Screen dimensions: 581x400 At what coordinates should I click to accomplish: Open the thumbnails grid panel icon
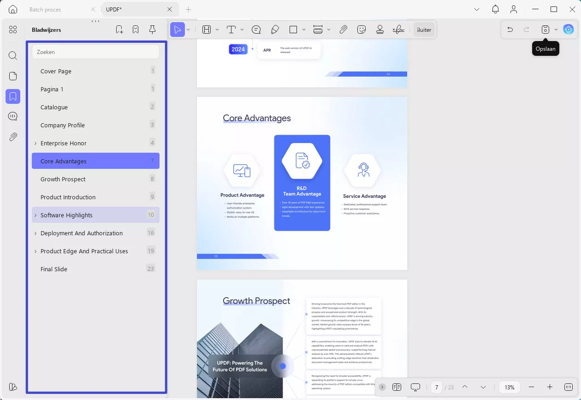click(x=13, y=30)
